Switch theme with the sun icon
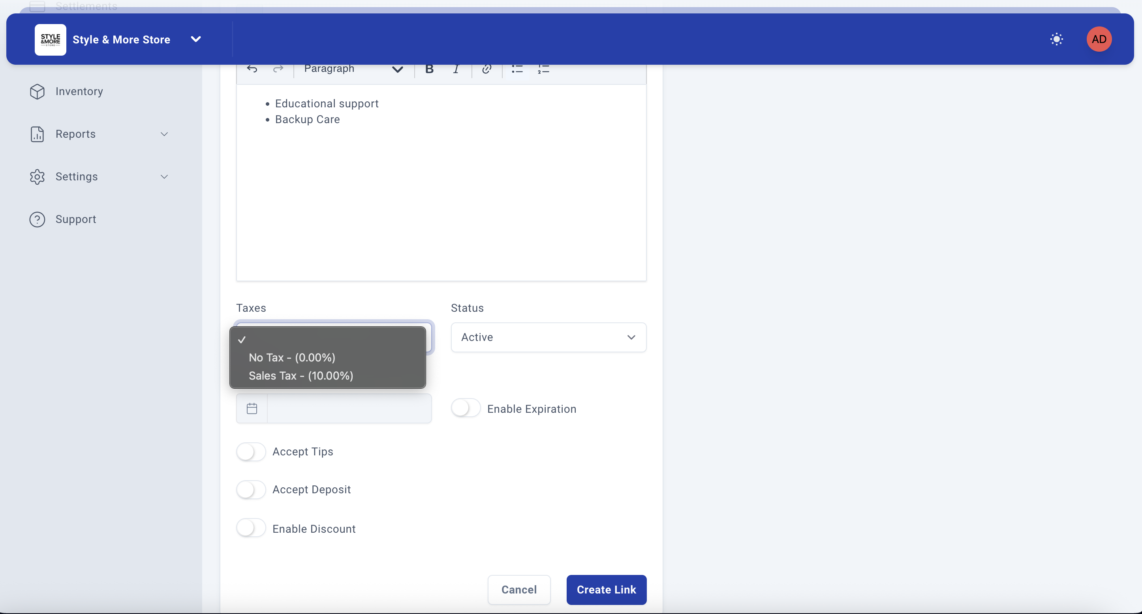 pos(1056,39)
